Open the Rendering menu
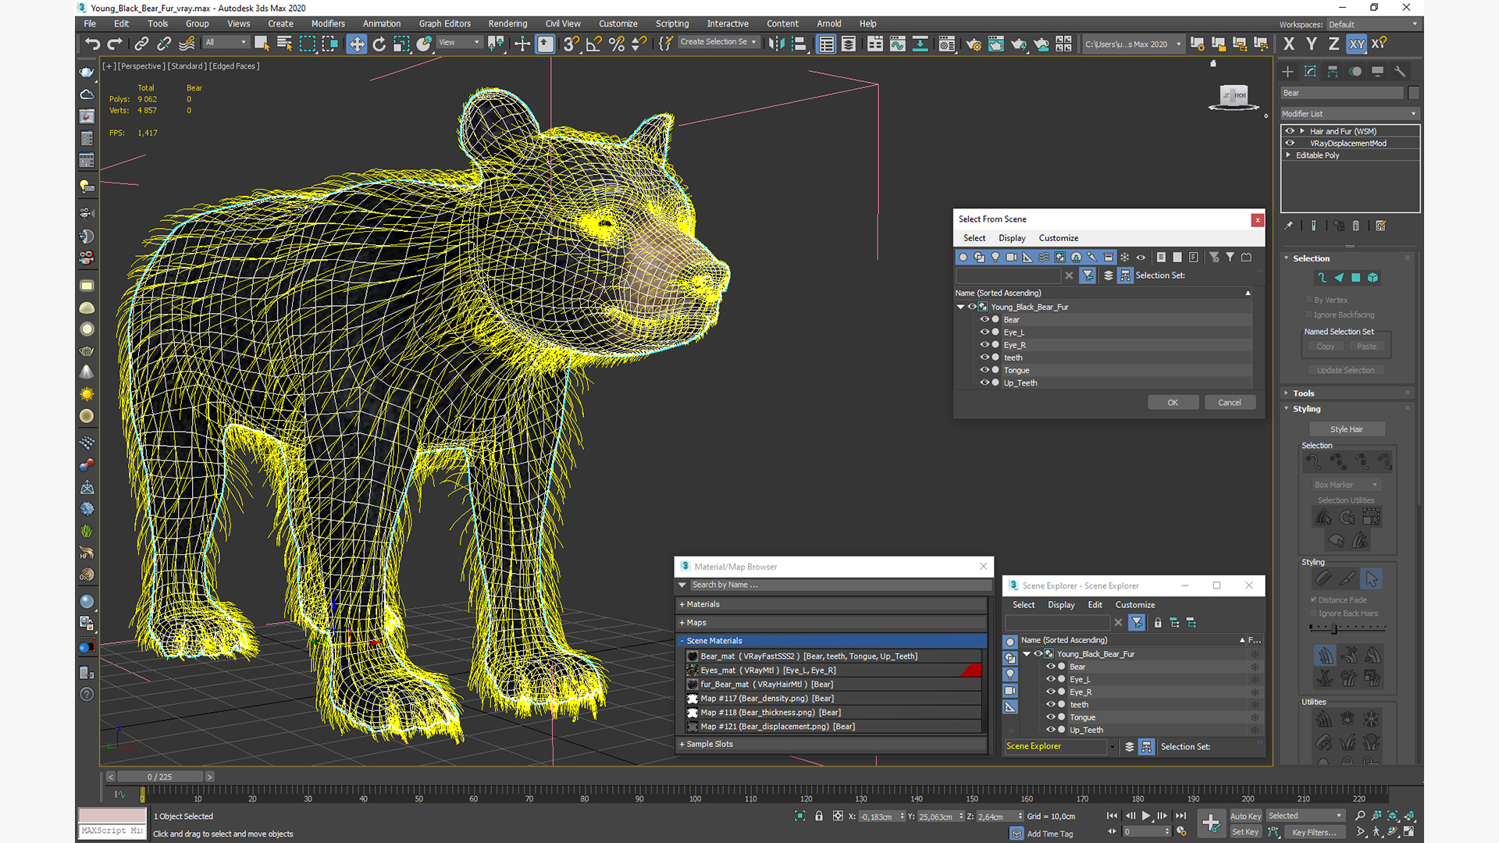 507,23
